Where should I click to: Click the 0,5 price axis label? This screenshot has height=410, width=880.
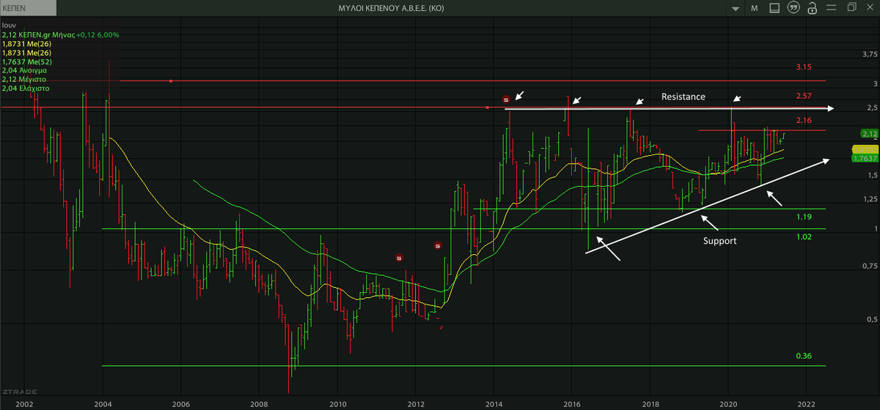[872, 321]
